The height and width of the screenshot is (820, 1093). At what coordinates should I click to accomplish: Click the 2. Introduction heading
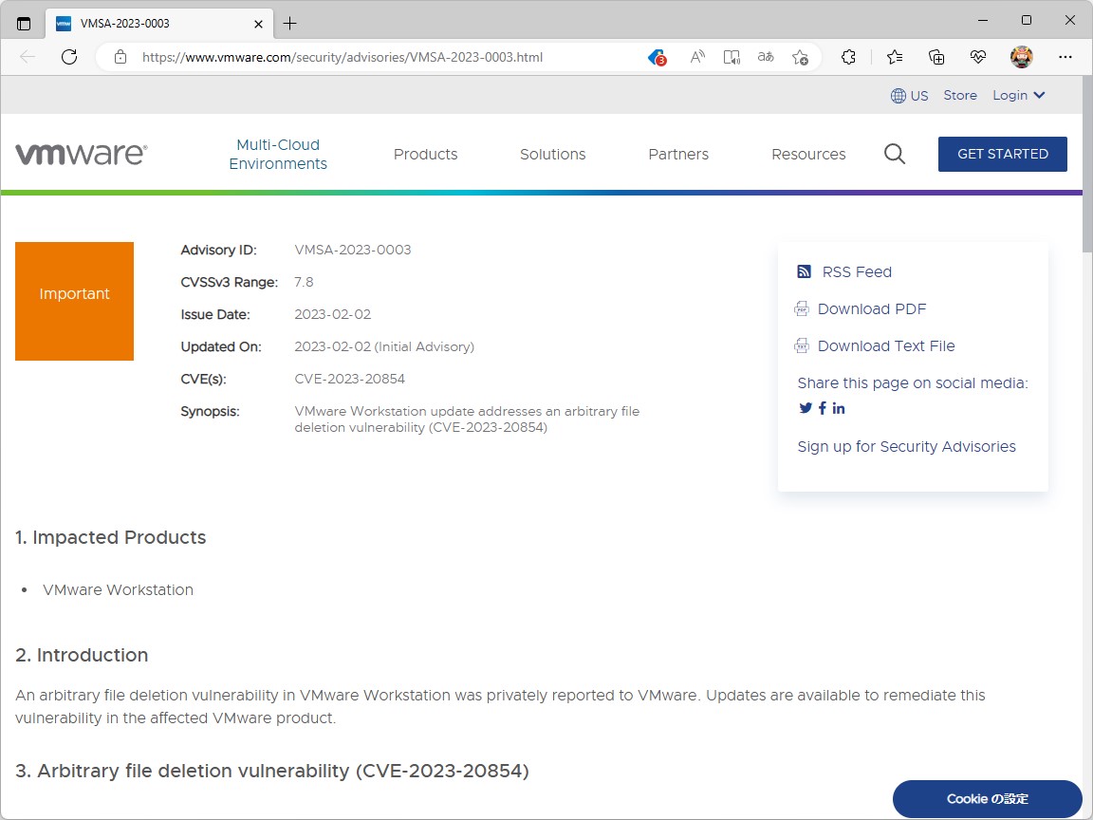tap(82, 656)
